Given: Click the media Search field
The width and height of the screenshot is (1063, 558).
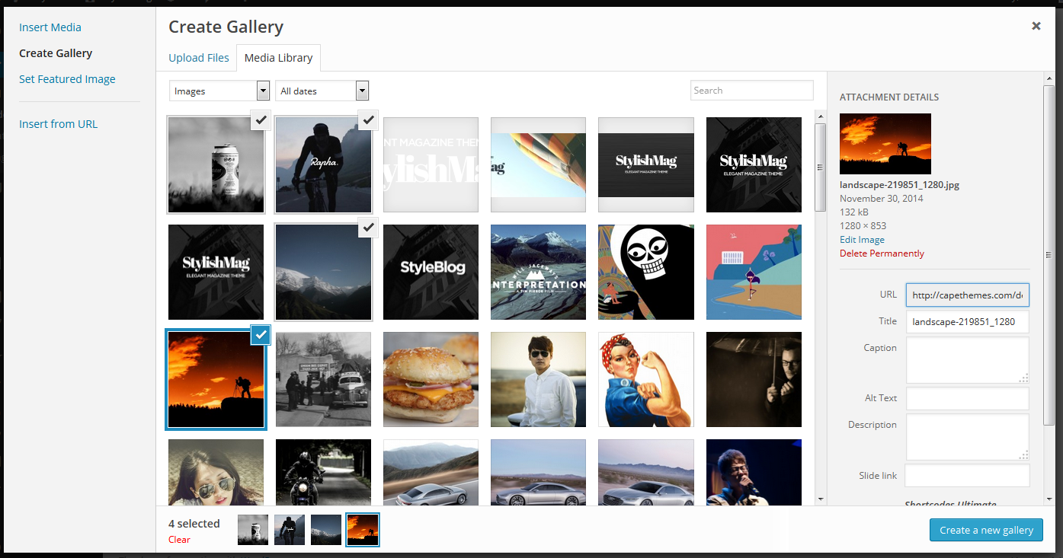Looking at the screenshot, I should (751, 91).
